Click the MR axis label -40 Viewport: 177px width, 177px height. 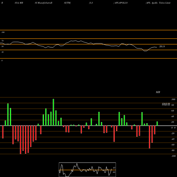coord(173,139)
